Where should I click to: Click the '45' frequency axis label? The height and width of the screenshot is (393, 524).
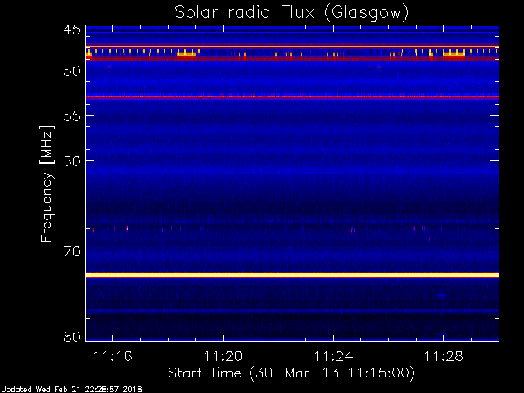(x=72, y=29)
